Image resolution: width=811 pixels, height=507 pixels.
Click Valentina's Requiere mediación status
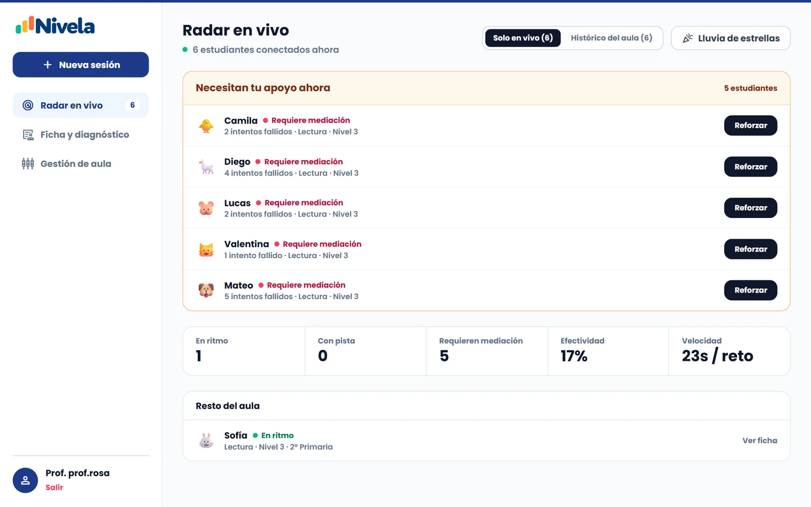(x=318, y=244)
